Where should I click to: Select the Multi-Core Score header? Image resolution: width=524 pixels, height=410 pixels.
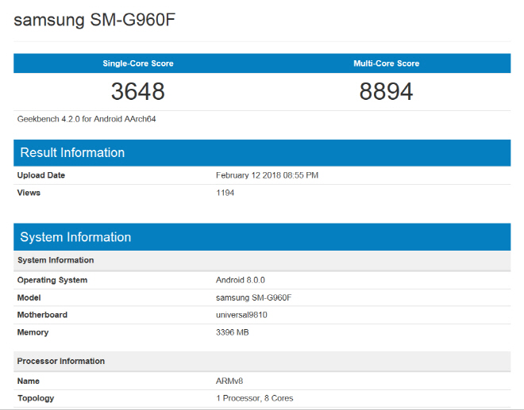(x=387, y=63)
